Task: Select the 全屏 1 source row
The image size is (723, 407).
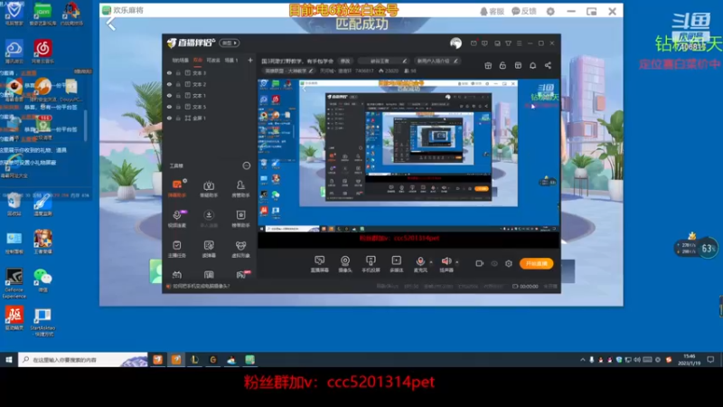Action: tap(210, 118)
